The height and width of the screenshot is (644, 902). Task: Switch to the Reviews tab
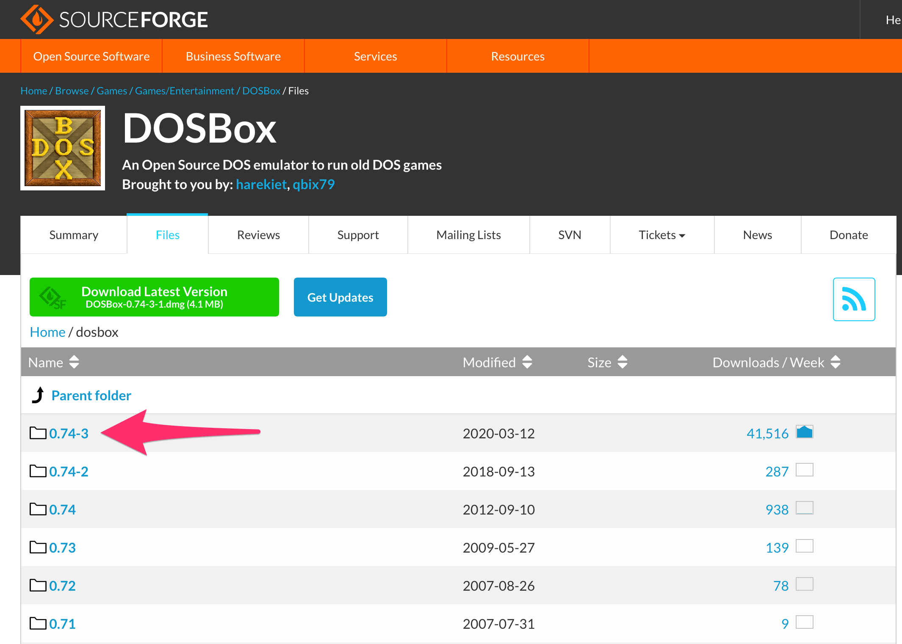click(x=258, y=235)
